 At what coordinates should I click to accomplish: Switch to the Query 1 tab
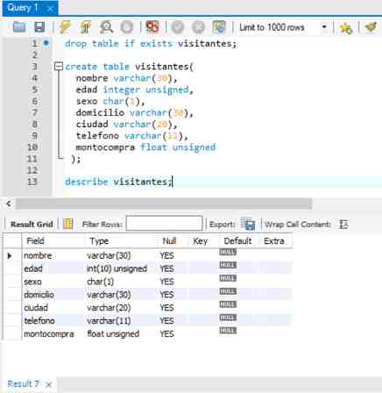(23, 8)
